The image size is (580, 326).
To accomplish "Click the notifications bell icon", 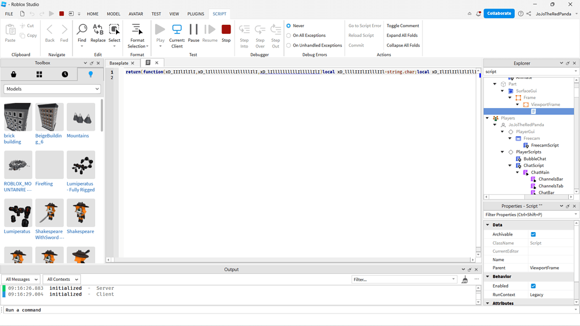I will coord(479,14).
